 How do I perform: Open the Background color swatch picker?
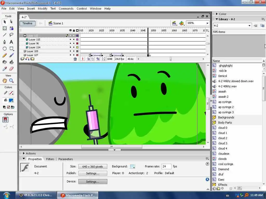(x=132, y=167)
